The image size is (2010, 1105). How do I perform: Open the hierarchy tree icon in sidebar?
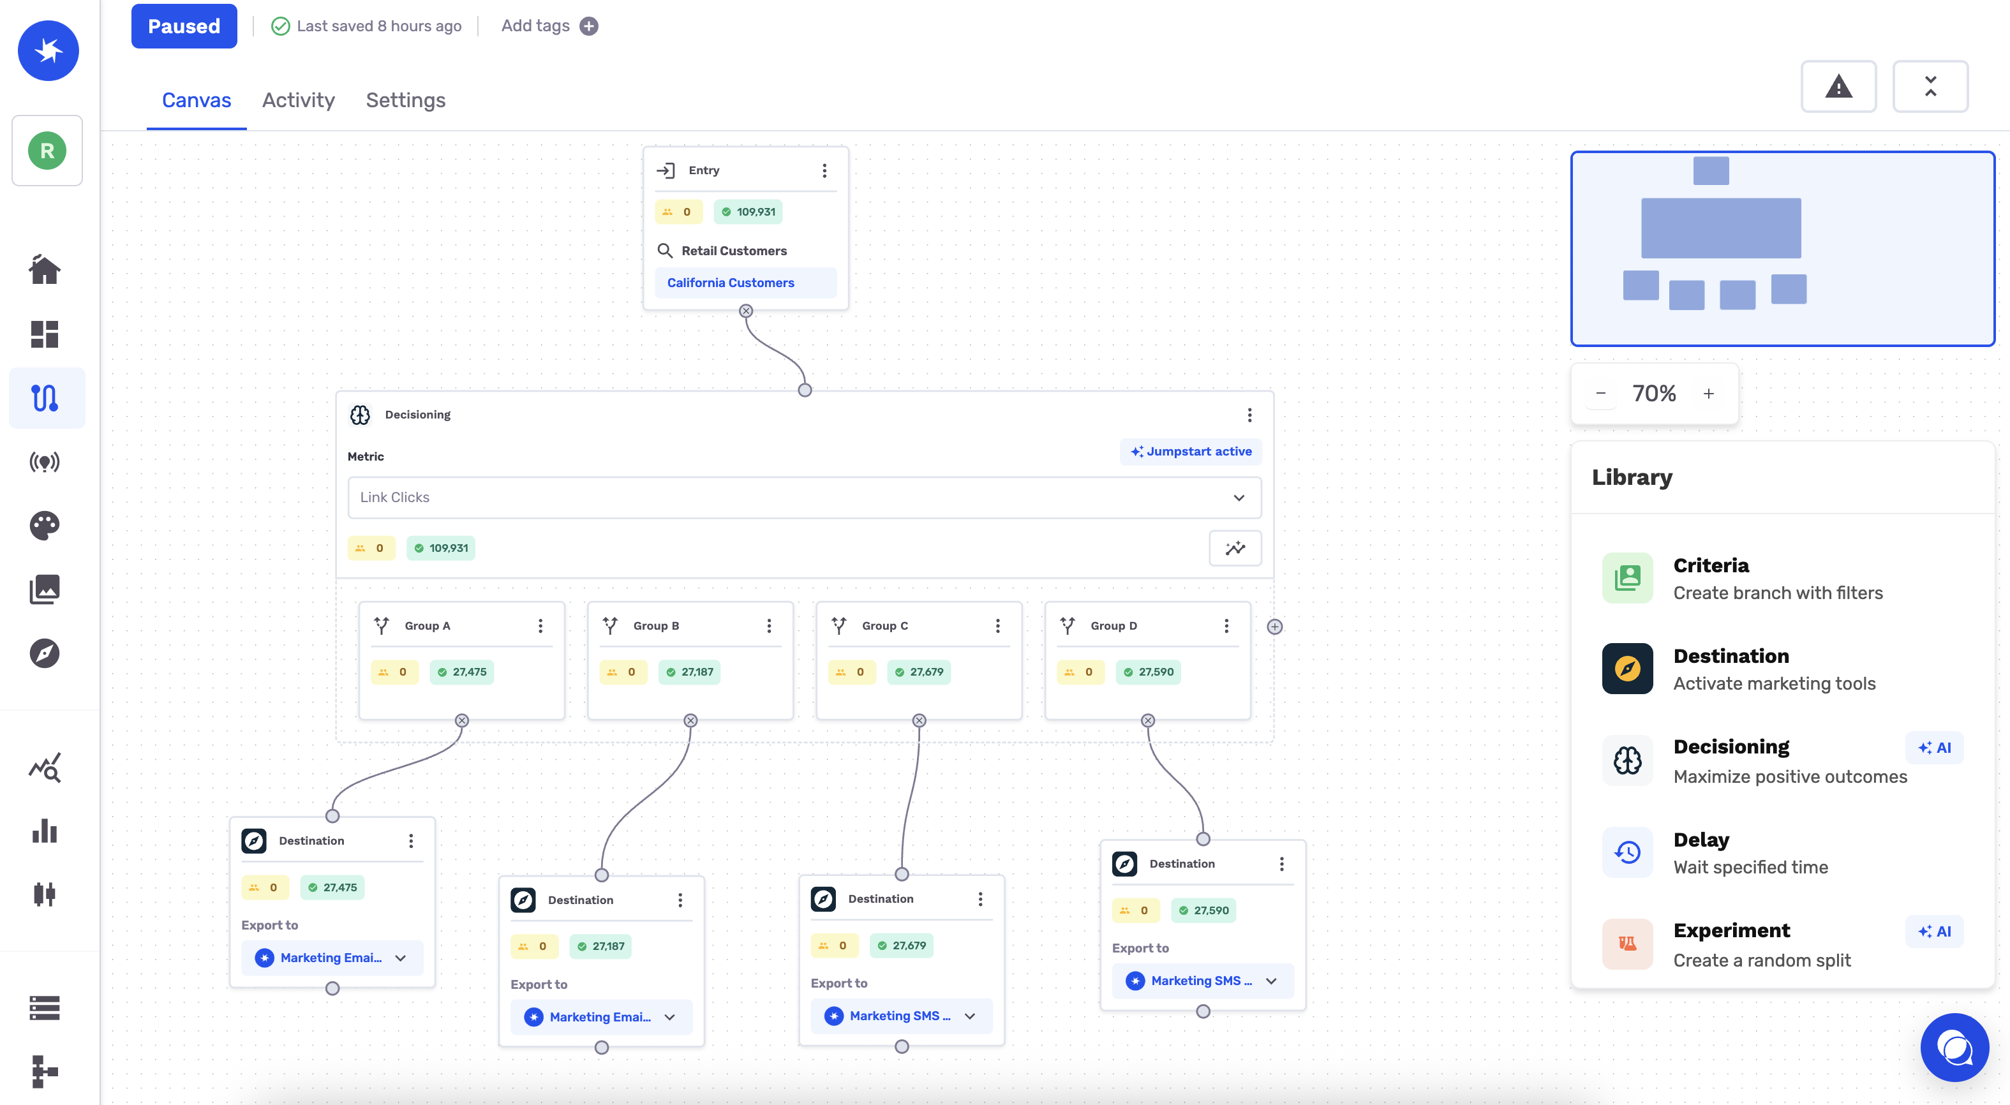point(45,1071)
